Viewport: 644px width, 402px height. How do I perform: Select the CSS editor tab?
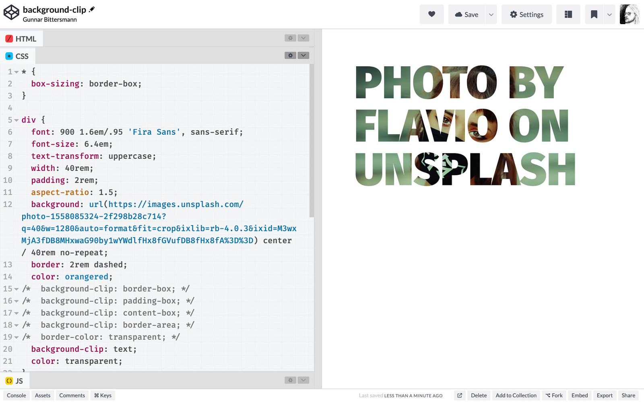click(x=17, y=56)
